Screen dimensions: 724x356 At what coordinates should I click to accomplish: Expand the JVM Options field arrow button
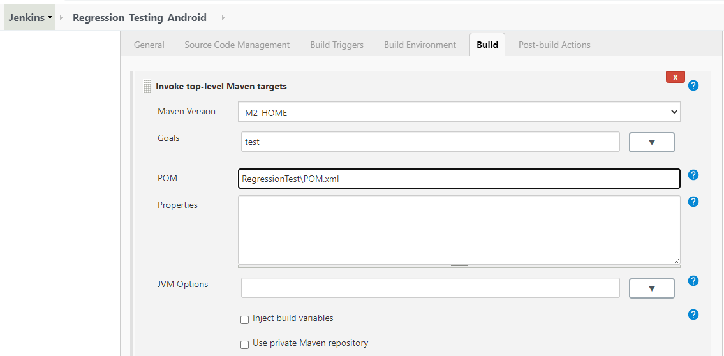point(651,288)
